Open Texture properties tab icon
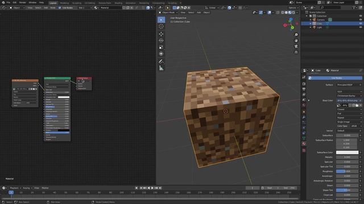 (304, 150)
